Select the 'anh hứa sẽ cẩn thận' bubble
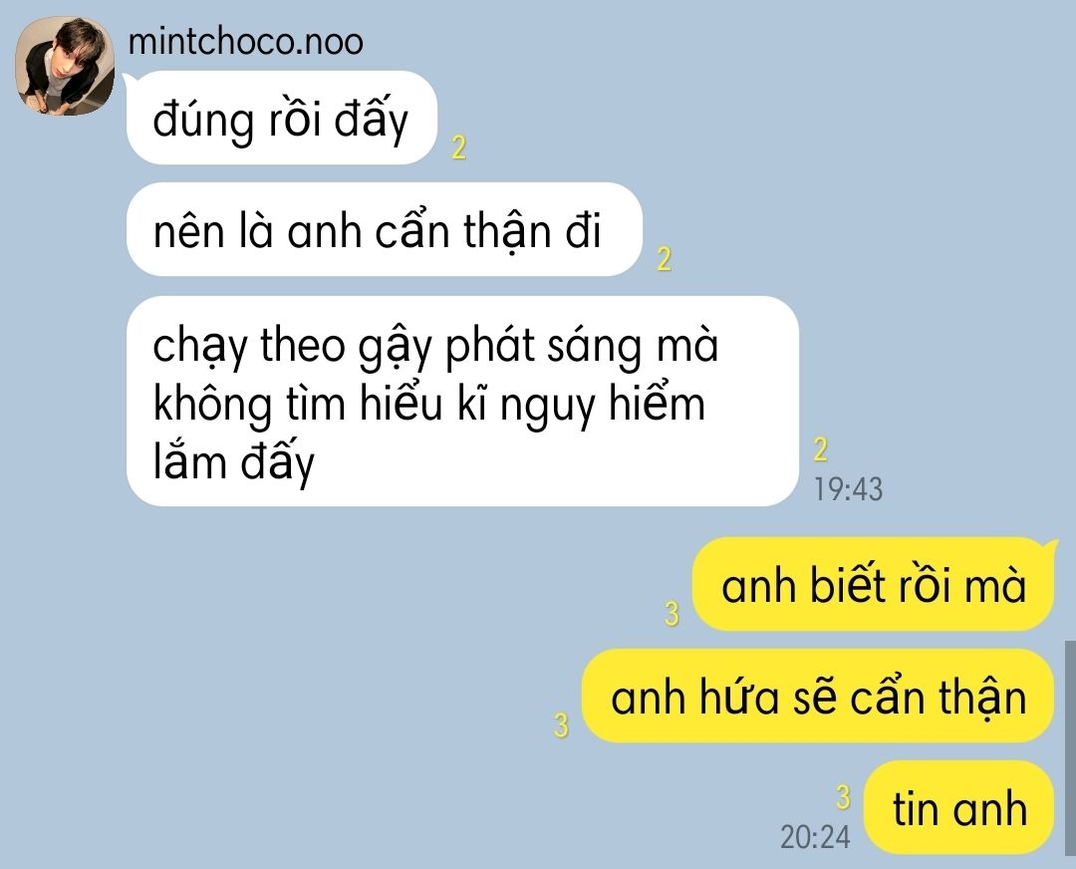This screenshot has height=869, width=1076. tap(818, 696)
